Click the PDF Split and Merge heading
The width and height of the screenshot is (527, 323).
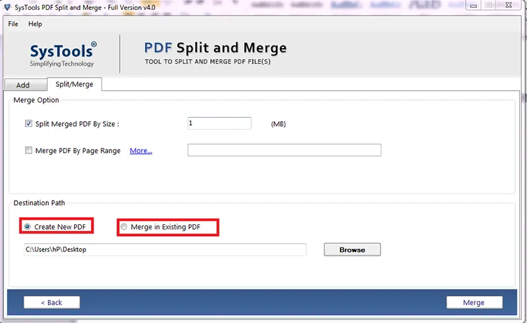[215, 48]
